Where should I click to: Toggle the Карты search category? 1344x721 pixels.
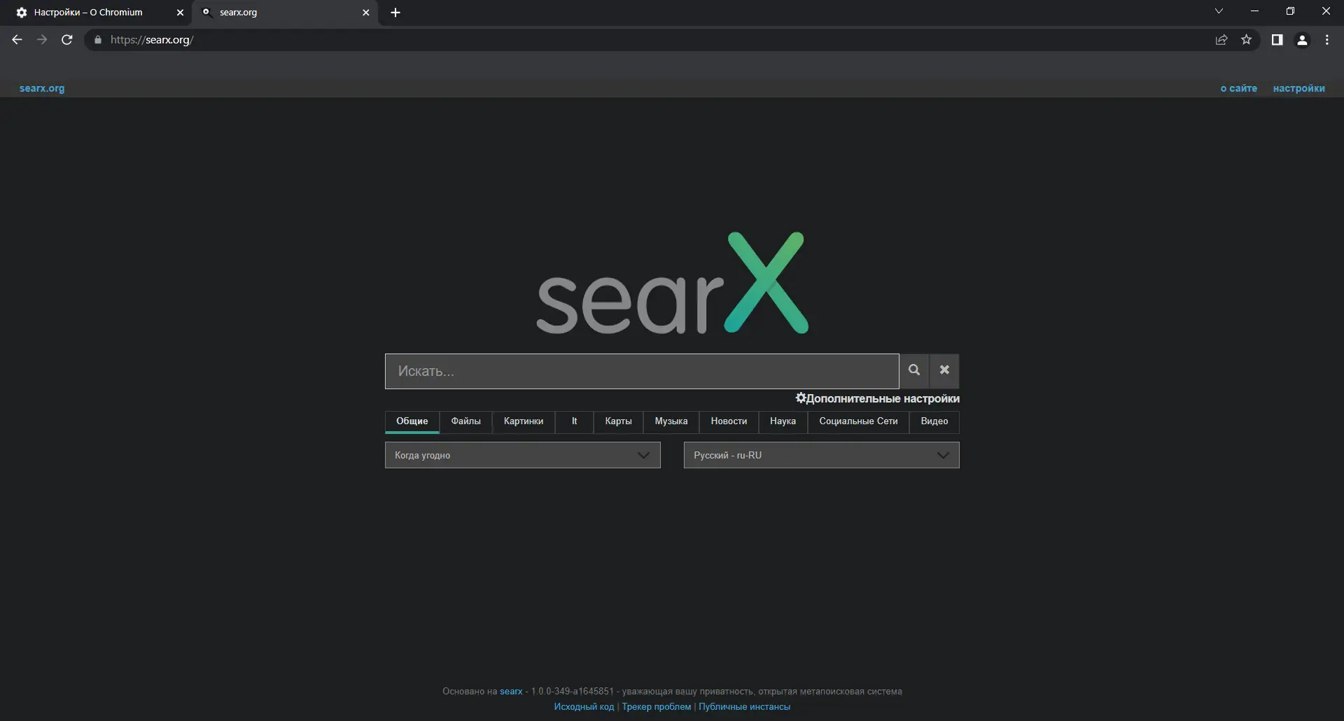point(619,421)
